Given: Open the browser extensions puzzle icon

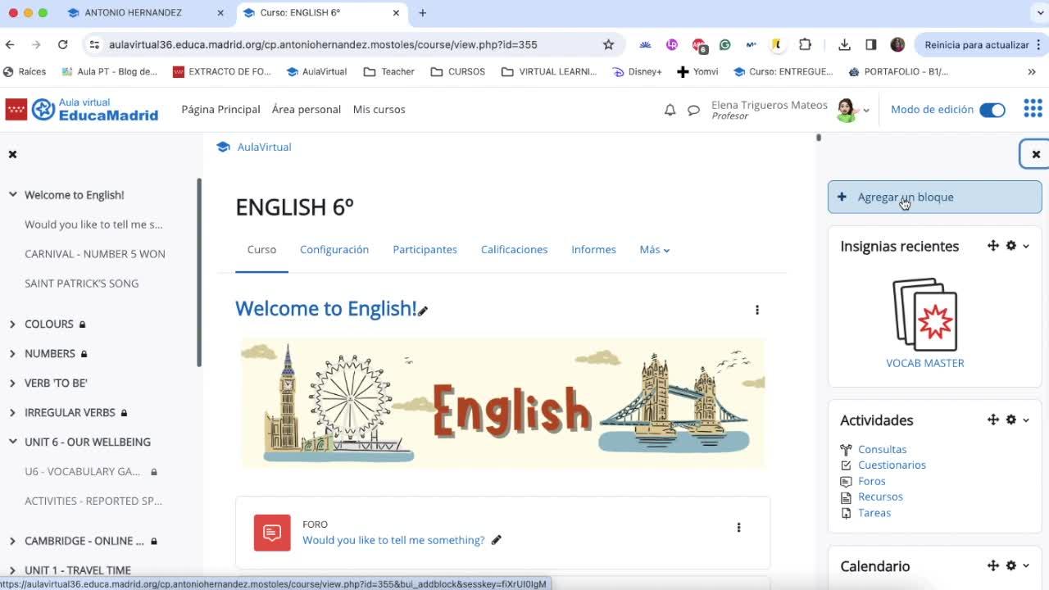Looking at the screenshot, I should pyautogui.click(x=805, y=44).
